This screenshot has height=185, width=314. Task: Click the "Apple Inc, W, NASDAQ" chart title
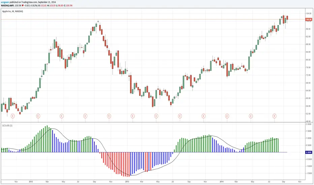coord(14,11)
